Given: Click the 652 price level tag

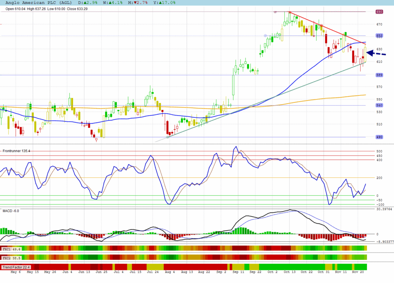Looking at the screenshot, I should tap(379, 35).
